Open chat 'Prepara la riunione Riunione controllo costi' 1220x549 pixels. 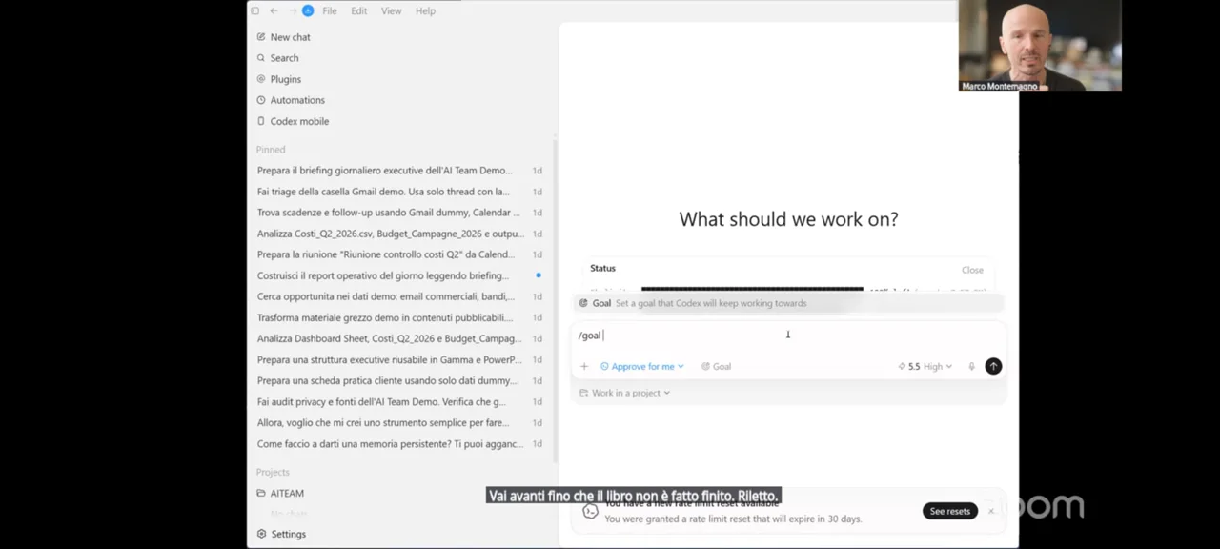(x=399, y=254)
